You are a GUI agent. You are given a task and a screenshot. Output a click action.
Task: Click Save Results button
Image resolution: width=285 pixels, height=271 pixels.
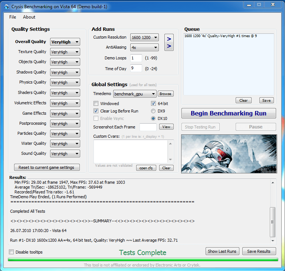pos(259,251)
